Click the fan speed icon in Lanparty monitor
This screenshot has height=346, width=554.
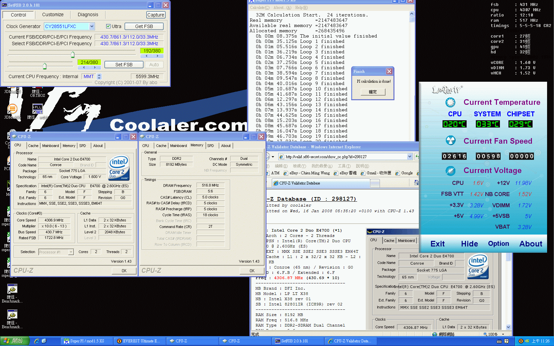click(450, 141)
